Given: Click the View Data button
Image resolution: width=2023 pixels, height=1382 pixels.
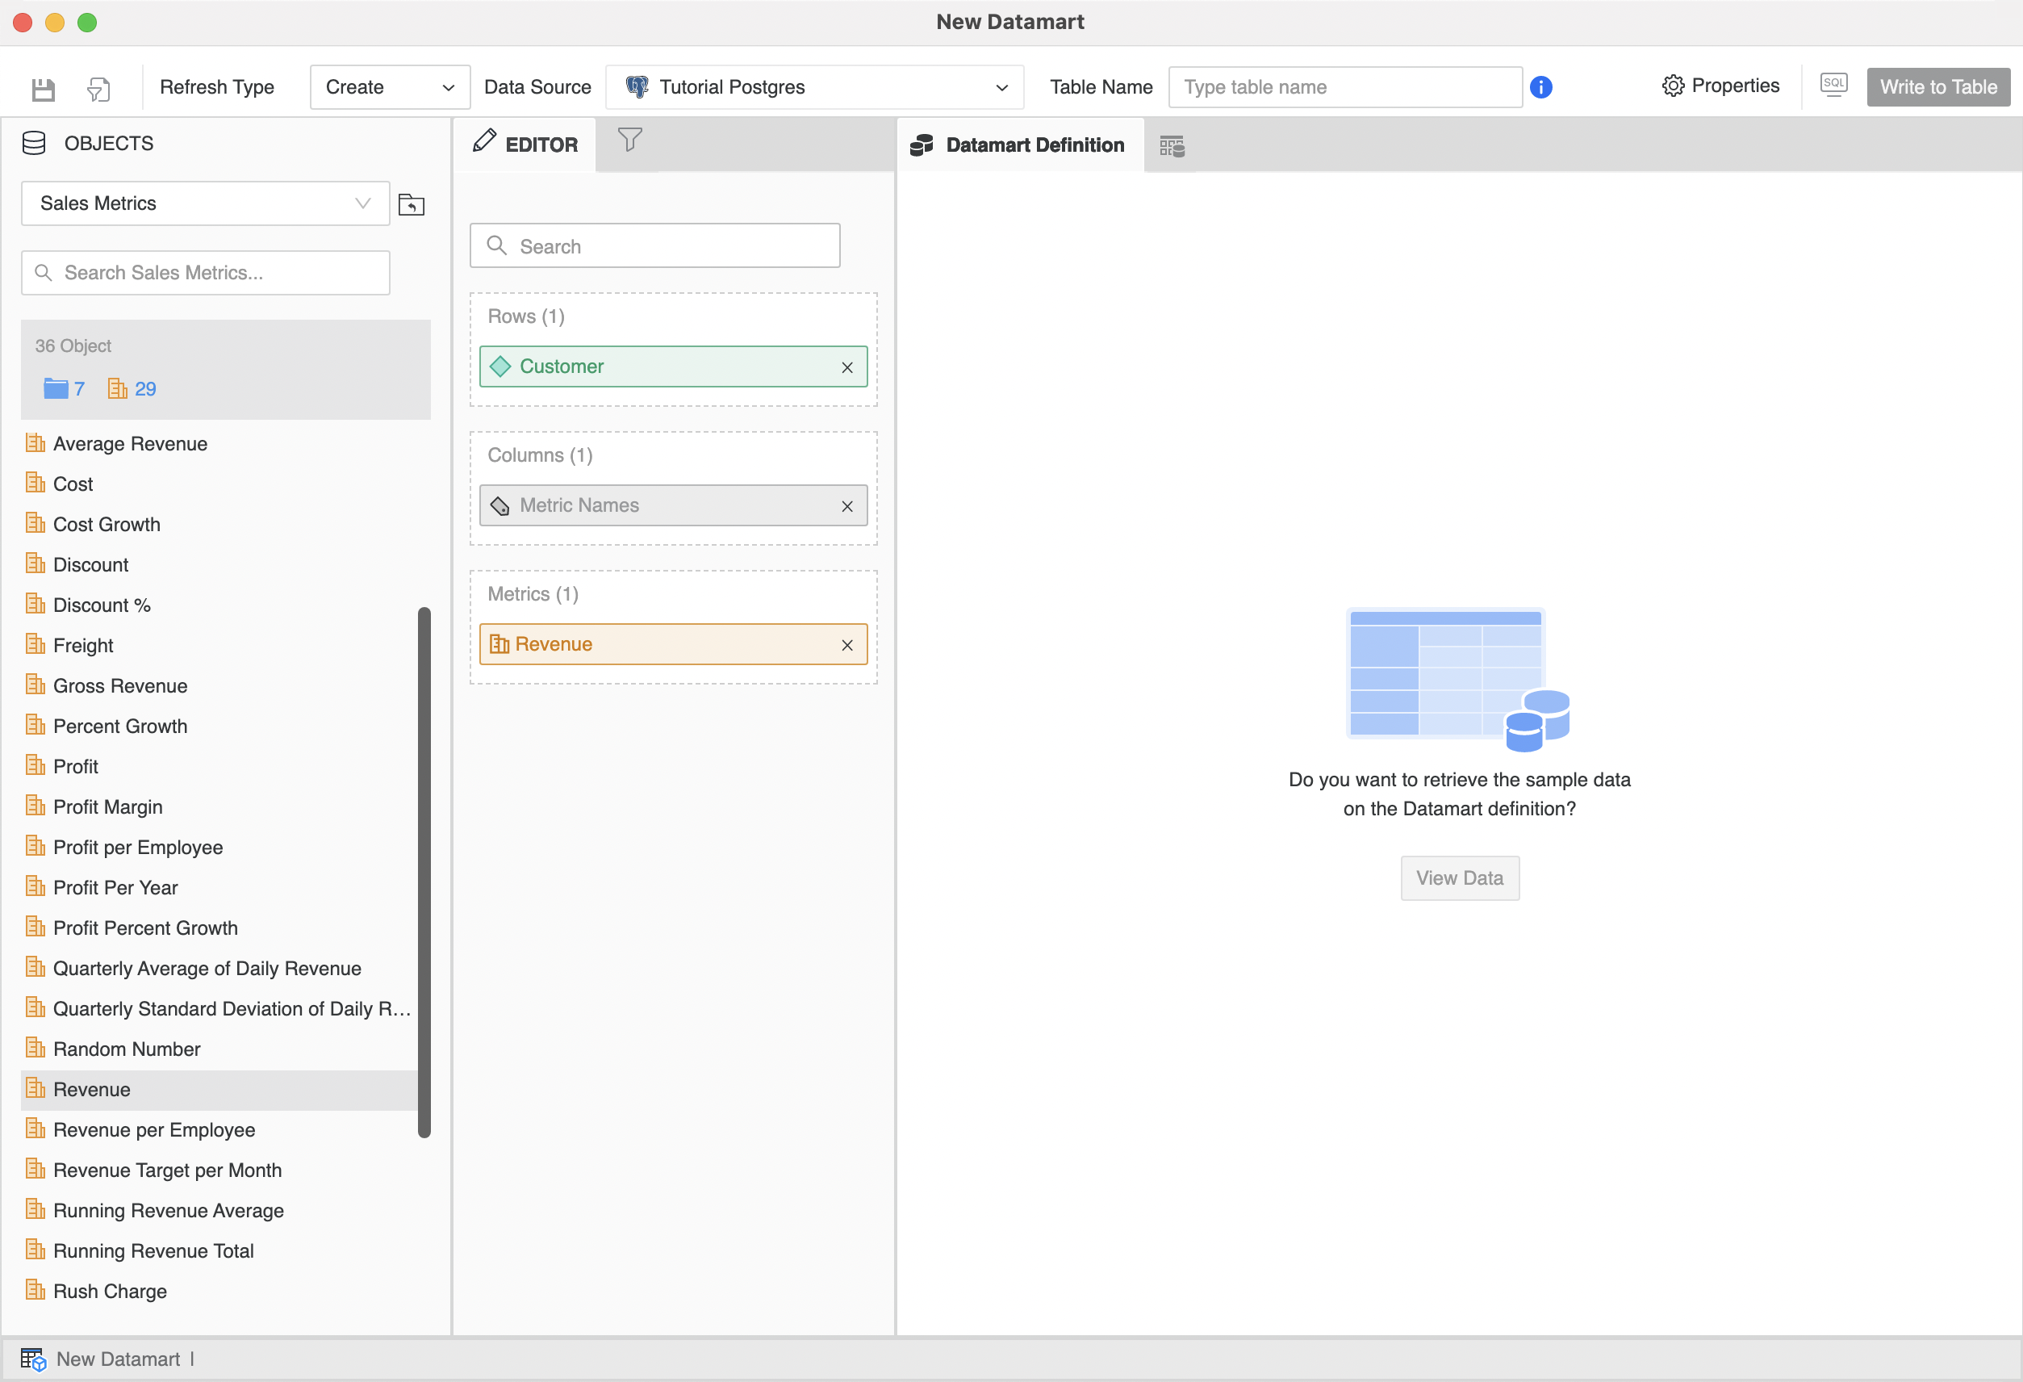Looking at the screenshot, I should [1459, 877].
